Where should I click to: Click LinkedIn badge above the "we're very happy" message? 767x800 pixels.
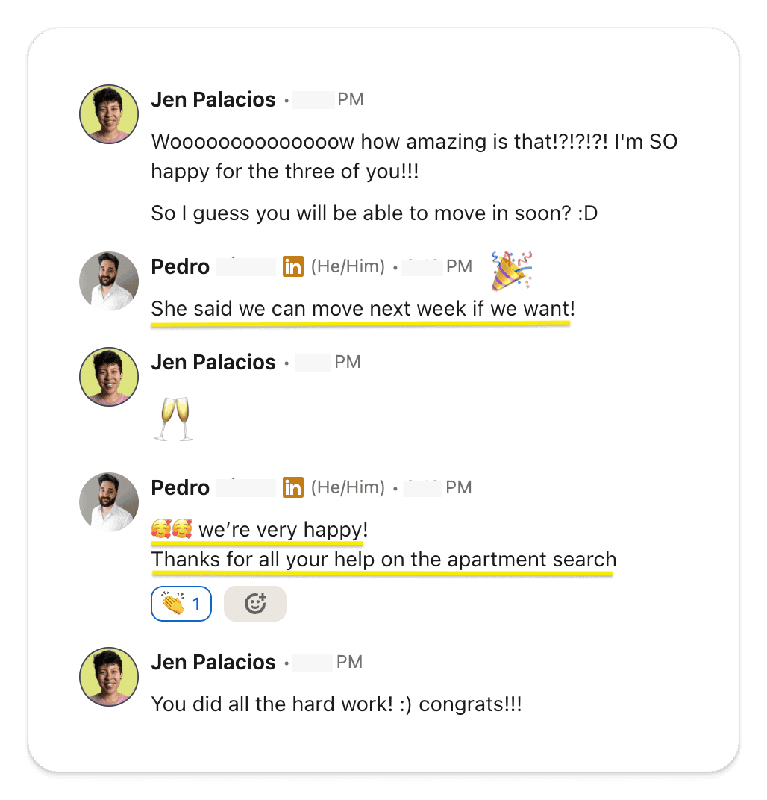(293, 488)
